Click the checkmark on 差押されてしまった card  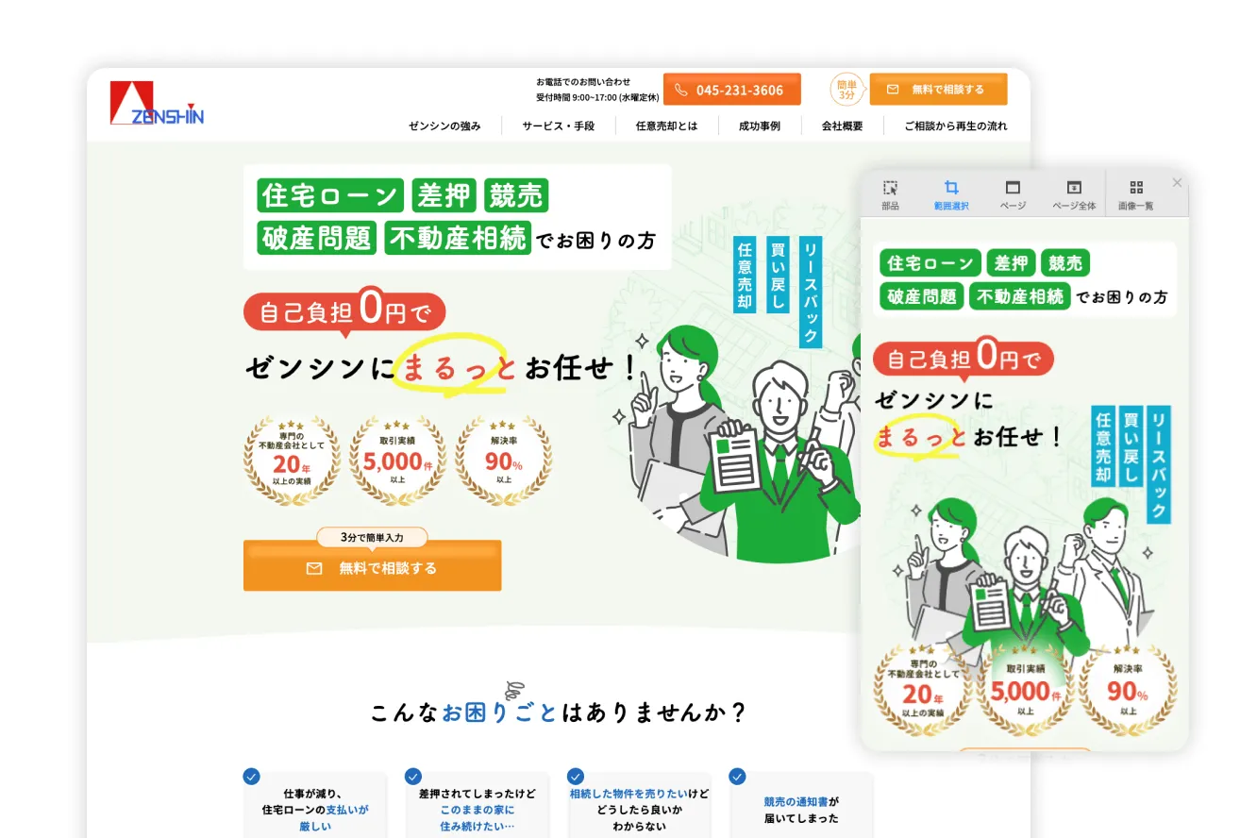pyautogui.click(x=413, y=777)
